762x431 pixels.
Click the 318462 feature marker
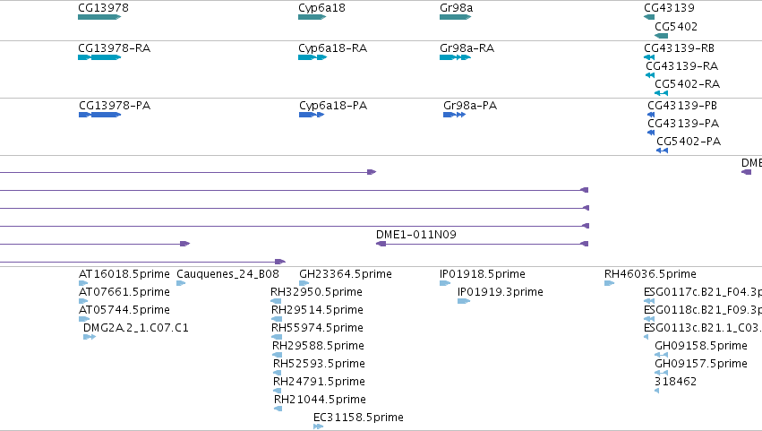(x=657, y=391)
